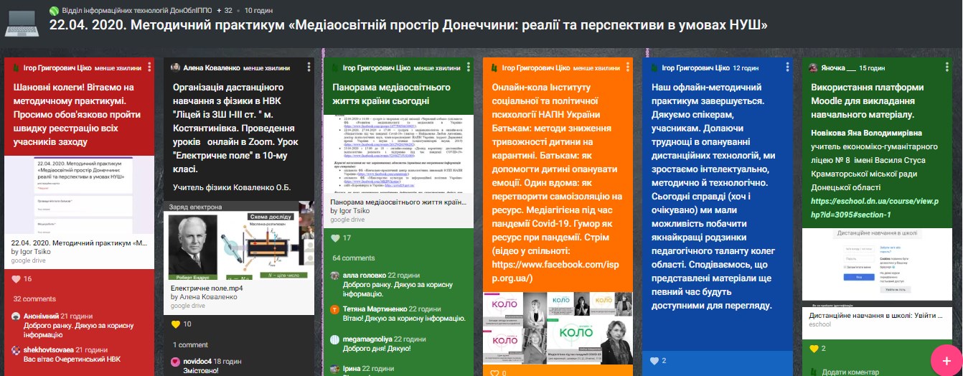The width and height of the screenshot is (963, 376).
Task: Open Панорама медіаосвітнього життя Drive document link
Action: [x=399, y=202]
